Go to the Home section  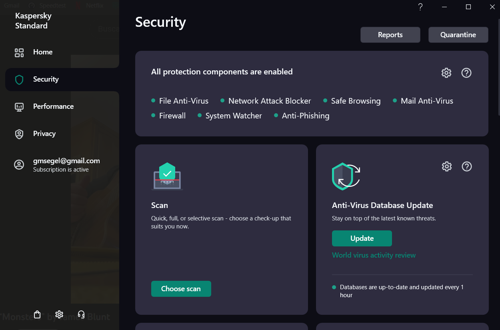tap(43, 52)
